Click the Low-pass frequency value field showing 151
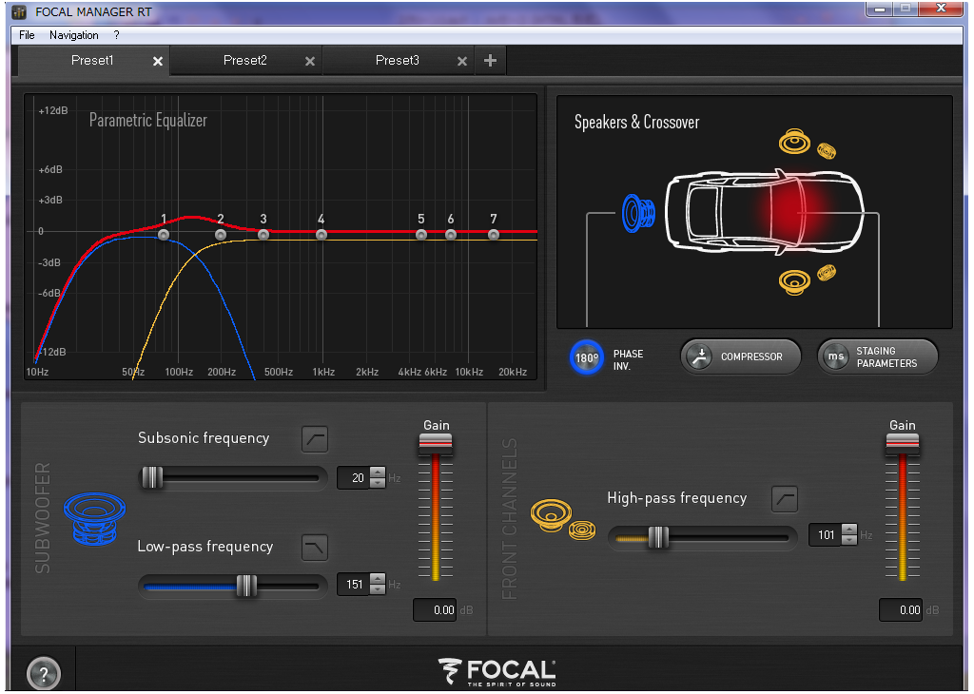 pyautogui.click(x=354, y=585)
